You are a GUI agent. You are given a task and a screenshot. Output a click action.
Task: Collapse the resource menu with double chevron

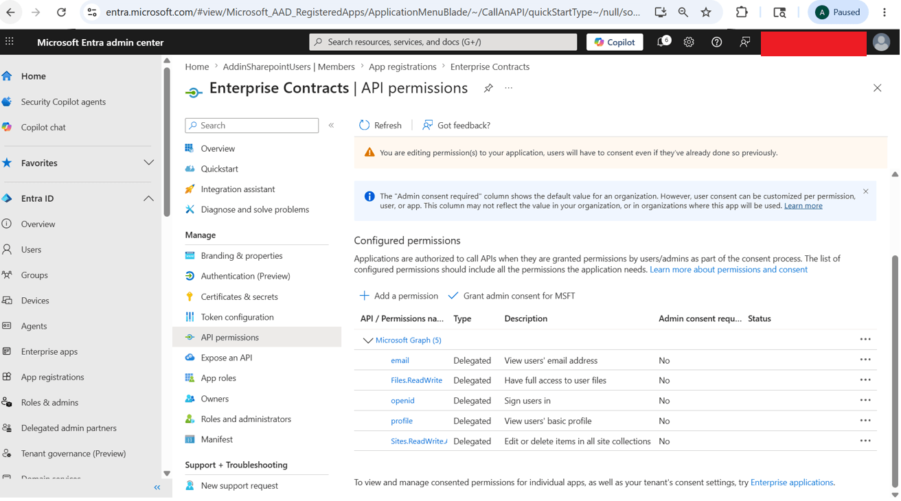331,126
